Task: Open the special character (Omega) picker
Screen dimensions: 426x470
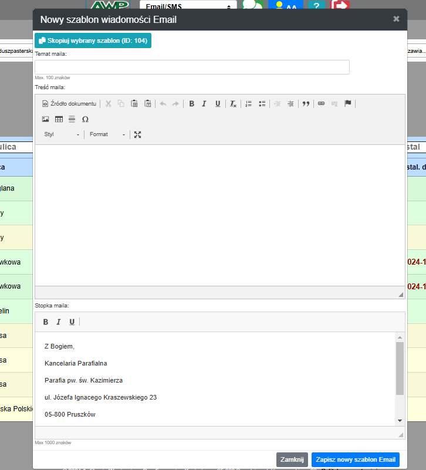Action: tap(85, 119)
